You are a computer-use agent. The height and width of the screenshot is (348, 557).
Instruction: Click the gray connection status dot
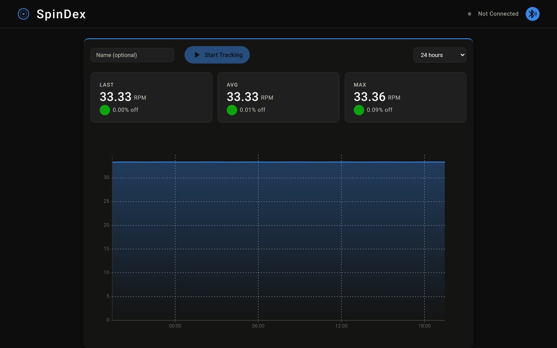pyautogui.click(x=470, y=14)
